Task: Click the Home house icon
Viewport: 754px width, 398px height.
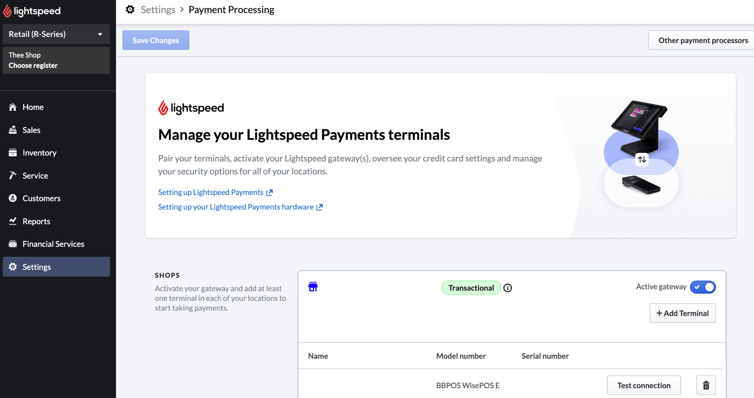Action: 13,107
